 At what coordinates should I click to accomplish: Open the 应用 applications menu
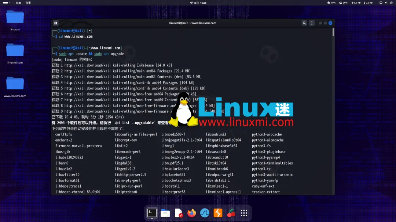[18, 3]
